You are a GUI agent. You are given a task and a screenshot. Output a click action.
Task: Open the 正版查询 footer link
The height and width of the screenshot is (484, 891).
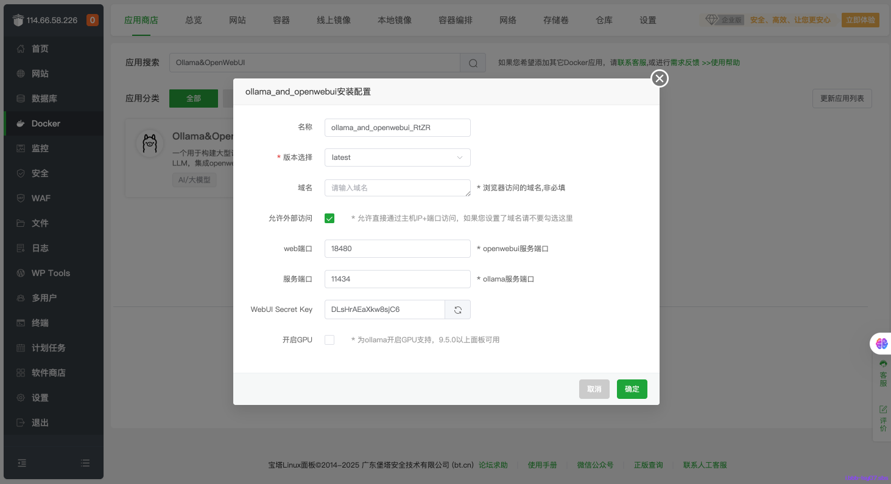pyautogui.click(x=649, y=465)
